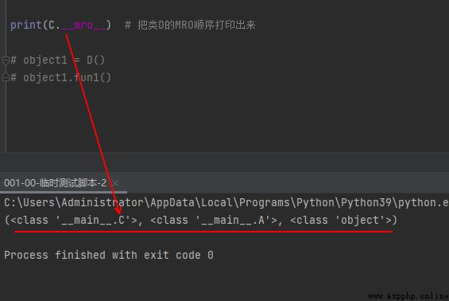Click the class name C inside print()

(52, 25)
